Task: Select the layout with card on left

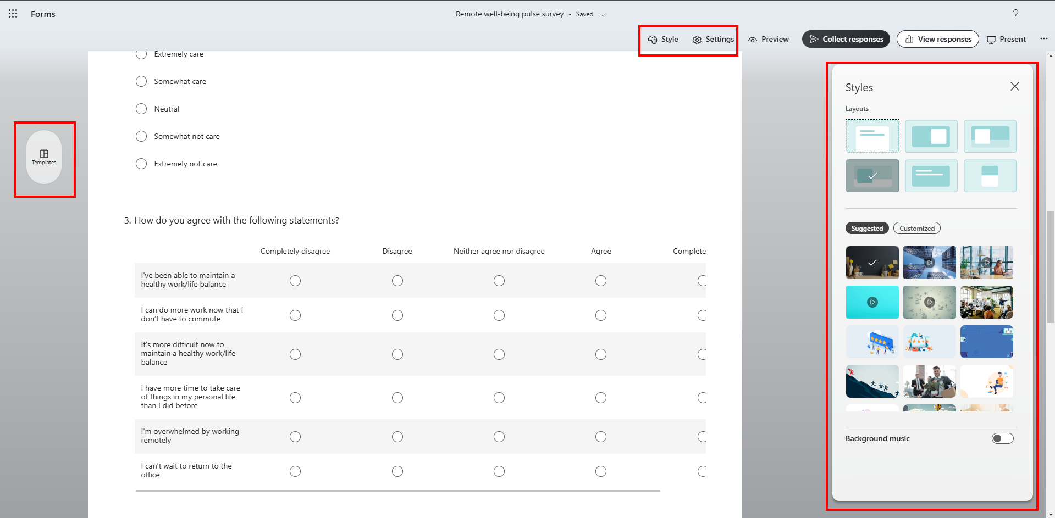Action: tap(990, 136)
